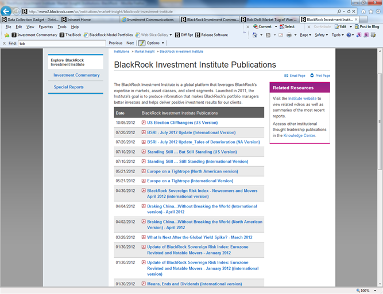The image size is (383, 294).
Task: Switch to Investment Communications tab
Action: pos(150,19)
